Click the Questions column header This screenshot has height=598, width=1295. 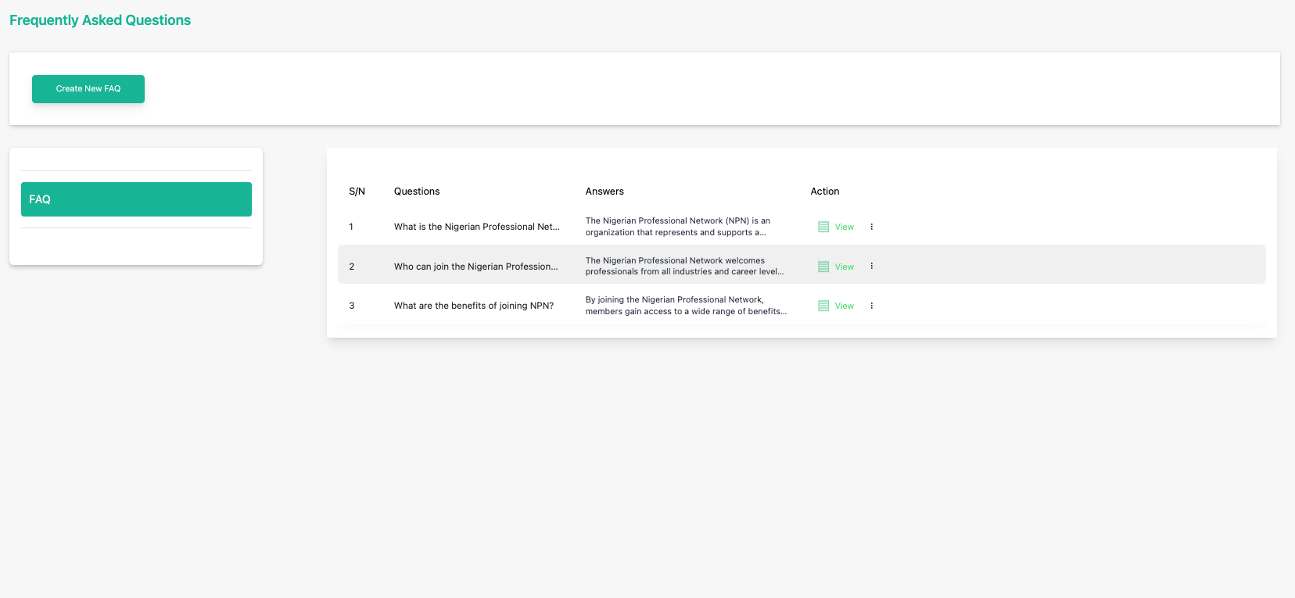point(417,192)
